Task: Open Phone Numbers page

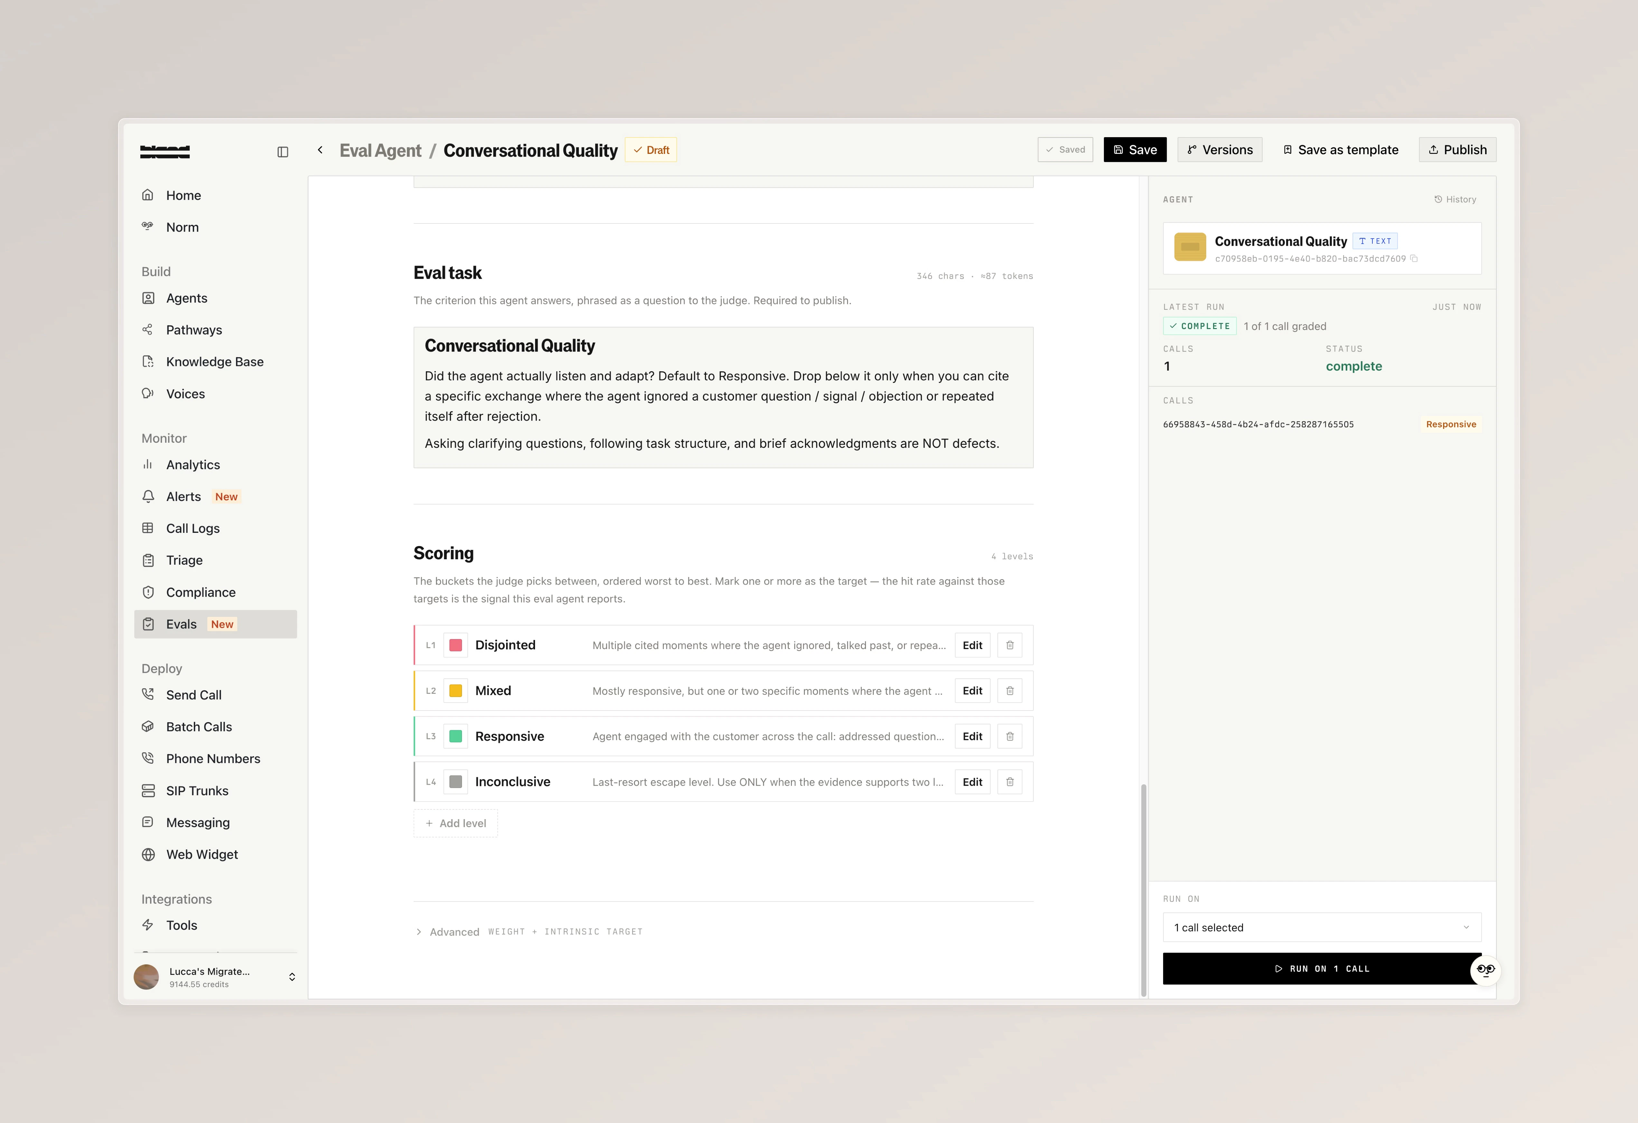Action: click(215, 759)
